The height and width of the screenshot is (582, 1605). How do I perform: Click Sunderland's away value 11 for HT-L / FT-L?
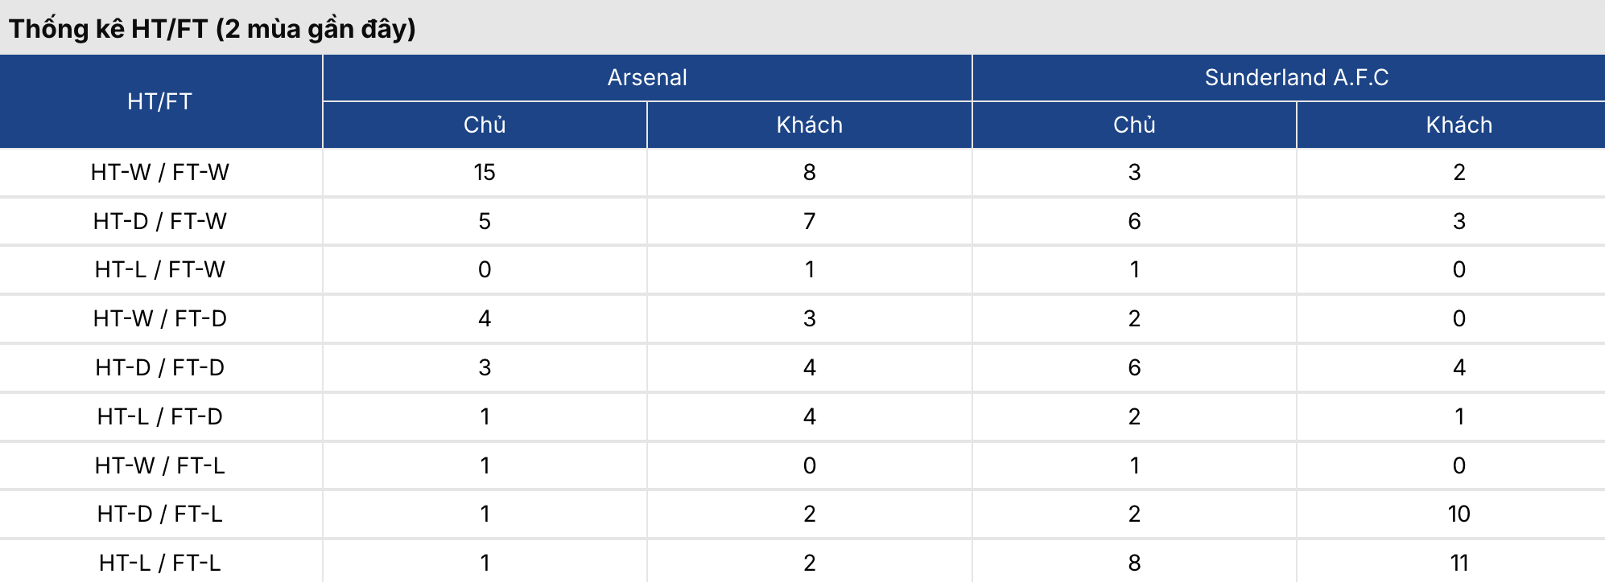click(1459, 563)
